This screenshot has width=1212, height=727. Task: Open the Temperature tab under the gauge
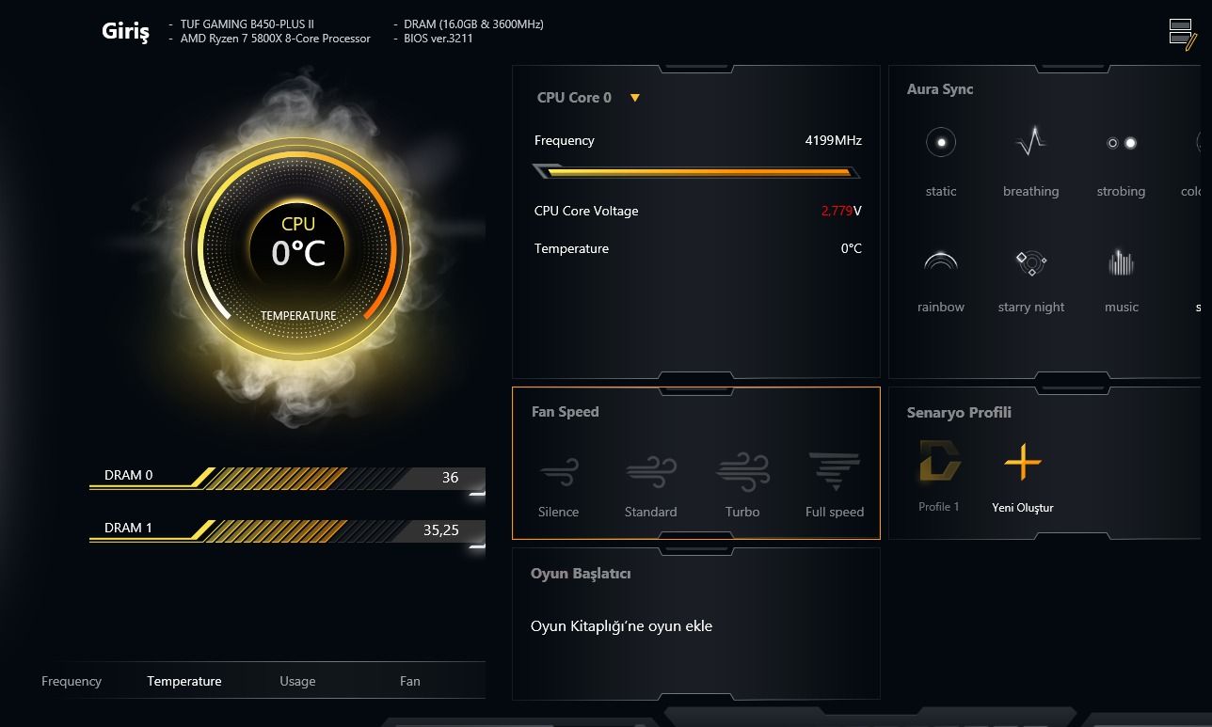tap(184, 681)
